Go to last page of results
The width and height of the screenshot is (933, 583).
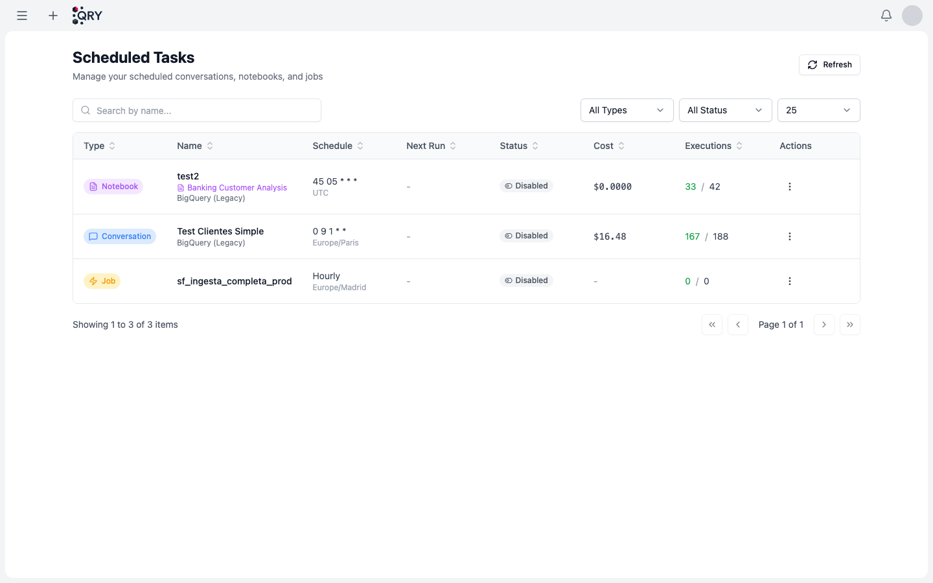pyautogui.click(x=850, y=325)
